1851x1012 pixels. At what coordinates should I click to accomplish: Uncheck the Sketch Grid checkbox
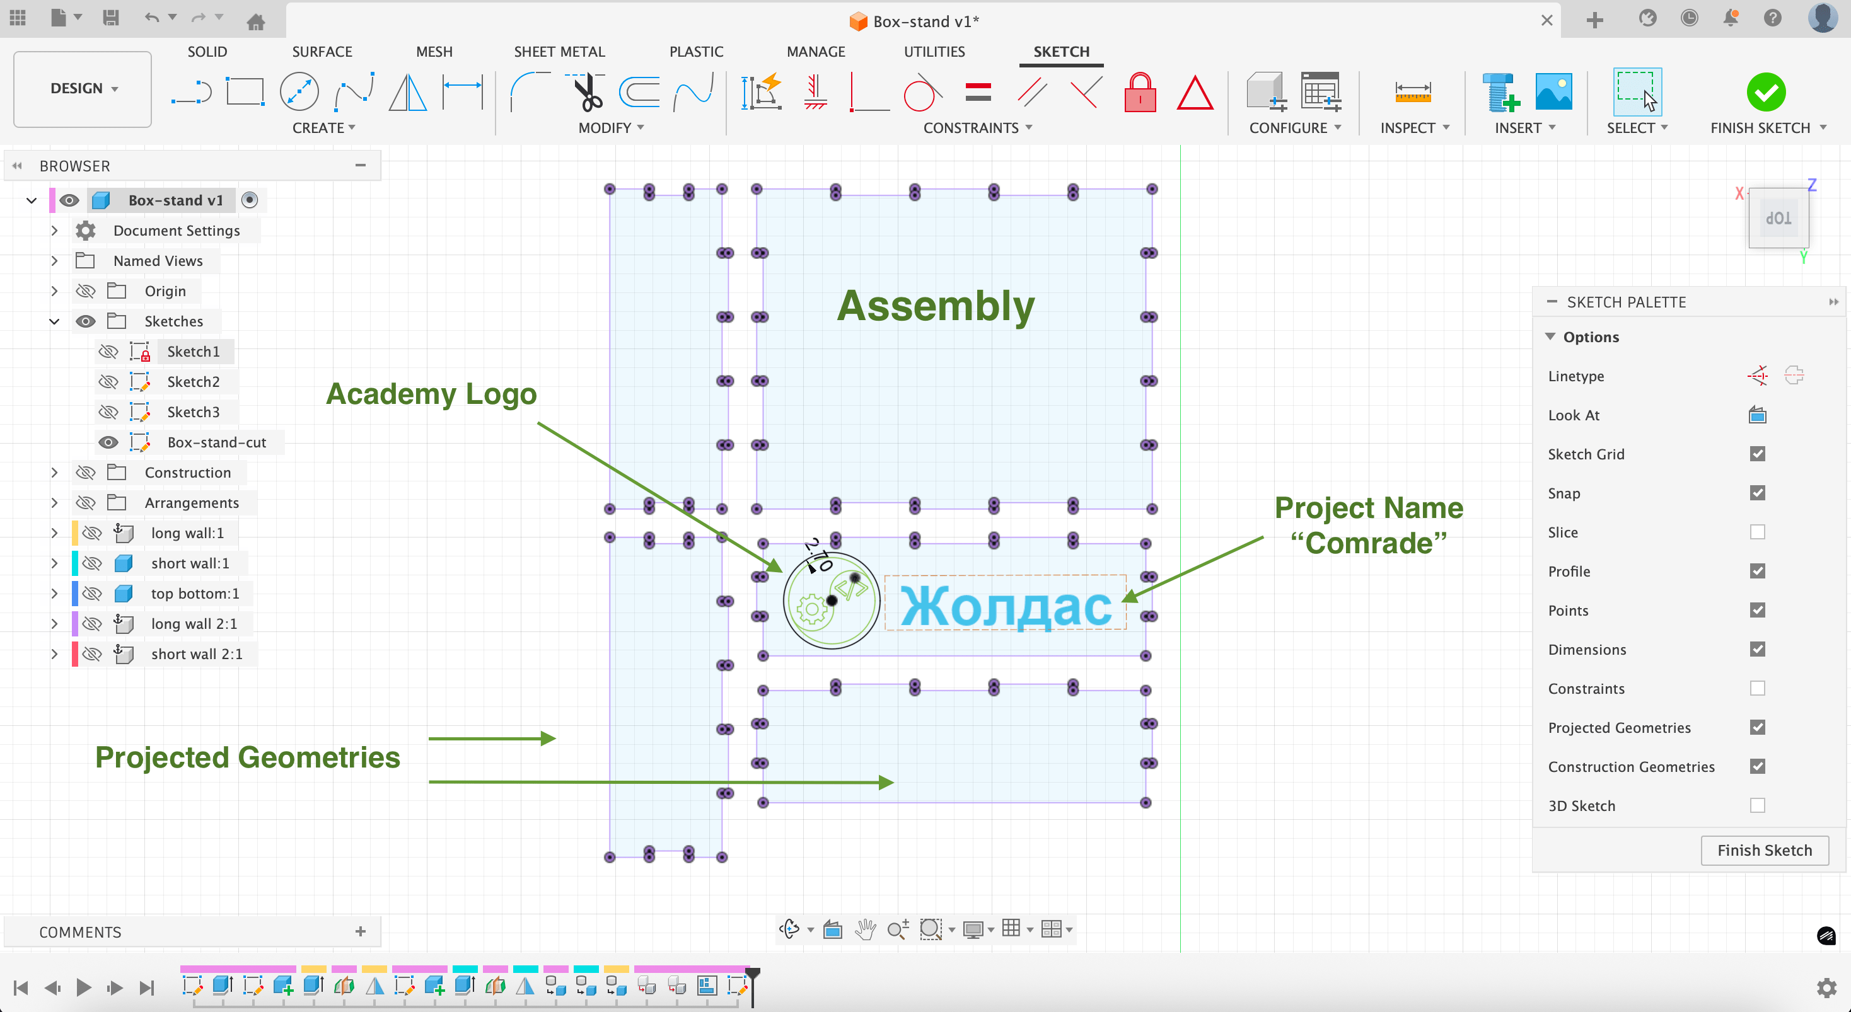pos(1758,454)
